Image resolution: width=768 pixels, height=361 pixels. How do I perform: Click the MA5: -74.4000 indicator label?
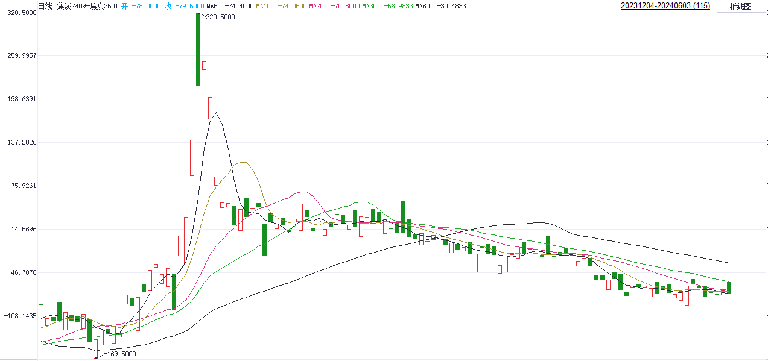(x=229, y=6)
